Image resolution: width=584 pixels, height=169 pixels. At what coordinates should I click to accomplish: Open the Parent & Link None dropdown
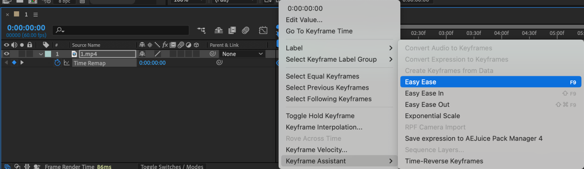(x=242, y=54)
